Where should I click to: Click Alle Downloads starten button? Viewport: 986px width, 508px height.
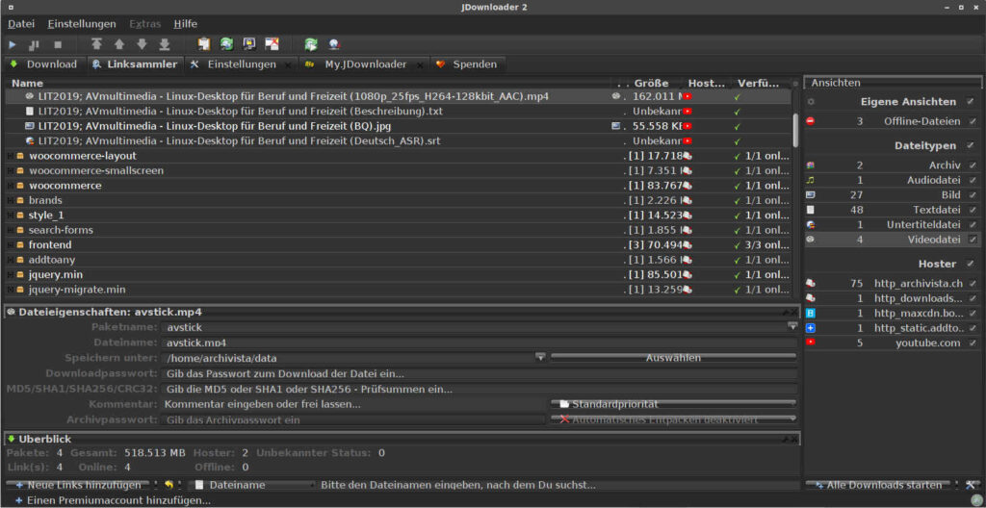click(880, 485)
